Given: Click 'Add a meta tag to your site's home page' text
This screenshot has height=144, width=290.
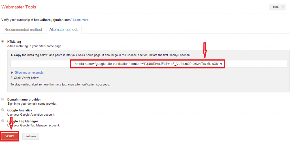Looking at the screenshot, I should (x=35, y=46).
